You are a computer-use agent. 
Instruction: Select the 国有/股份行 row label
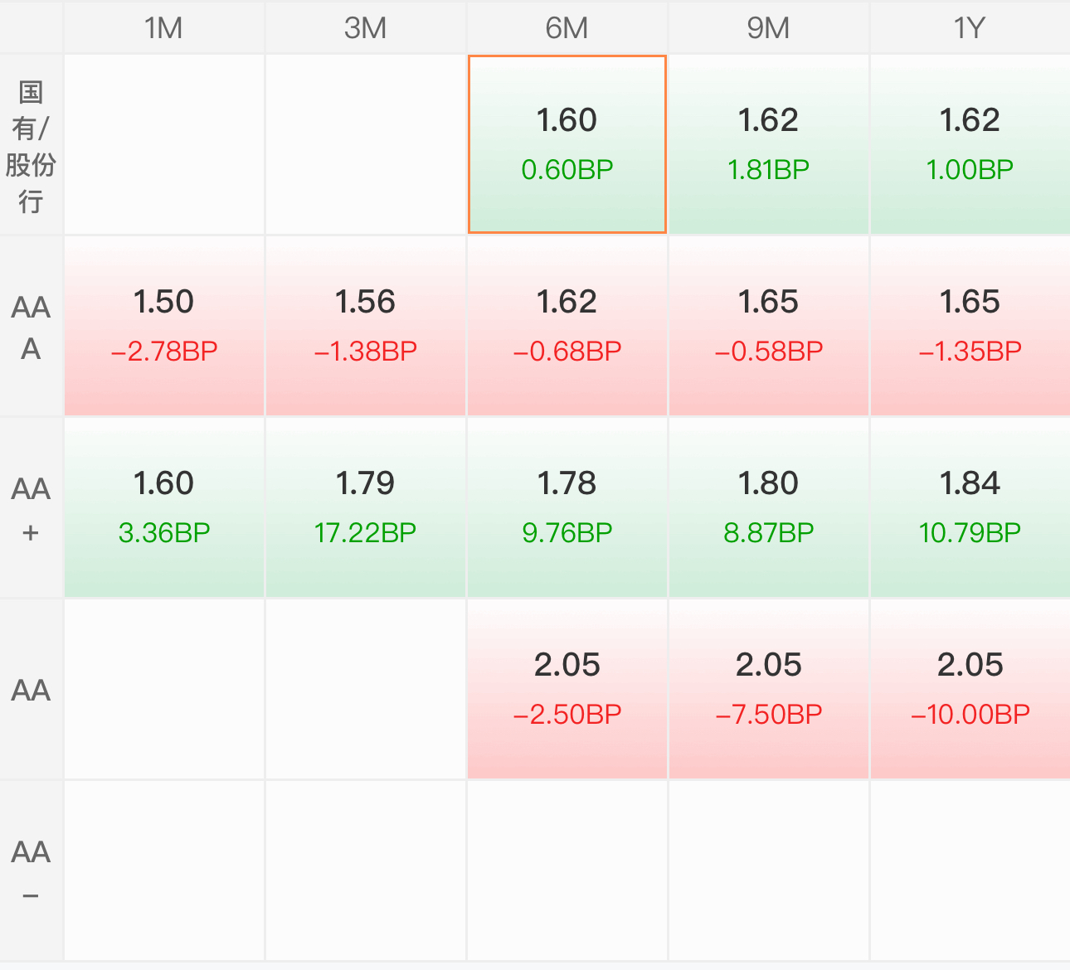pyautogui.click(x=31, y=145)
